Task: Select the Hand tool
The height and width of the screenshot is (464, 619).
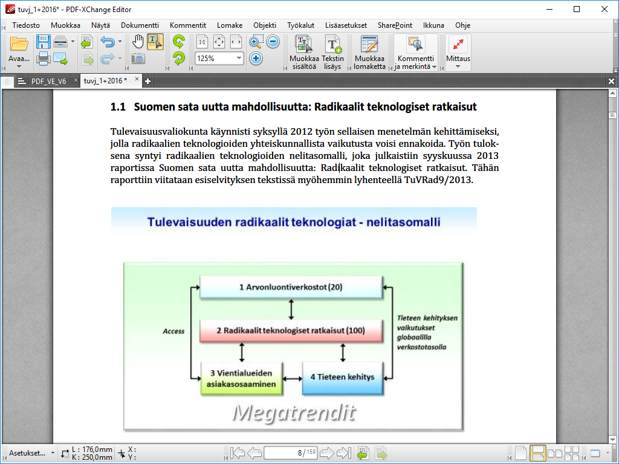Action: [x=138, y=42]
